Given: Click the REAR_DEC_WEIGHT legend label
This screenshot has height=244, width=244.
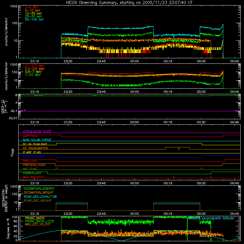Looking at the screenshot, I should [38, 201].
